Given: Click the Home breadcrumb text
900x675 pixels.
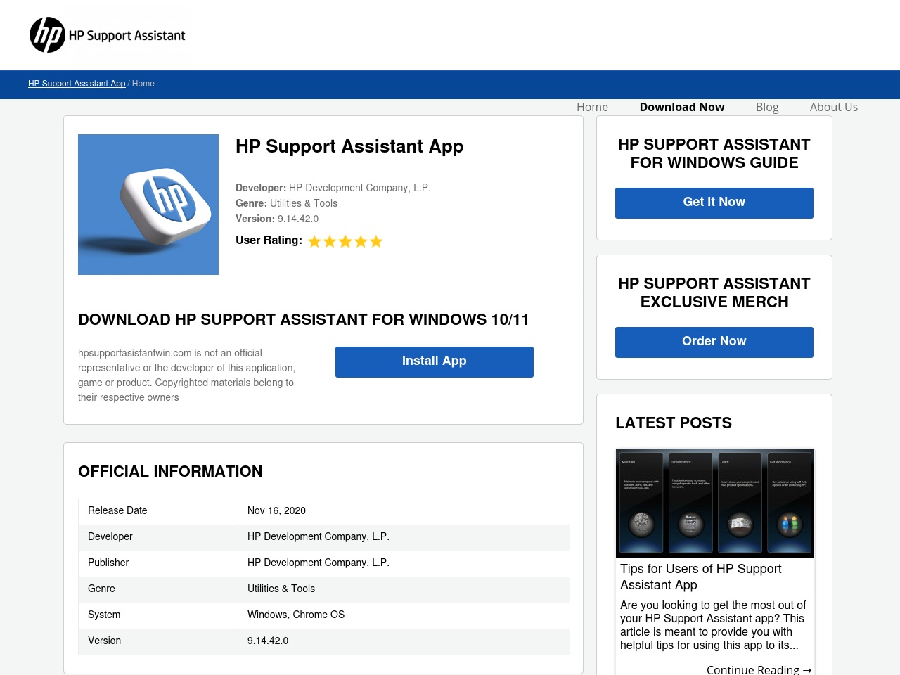Looking at the screenshot, I should [143, 84].
